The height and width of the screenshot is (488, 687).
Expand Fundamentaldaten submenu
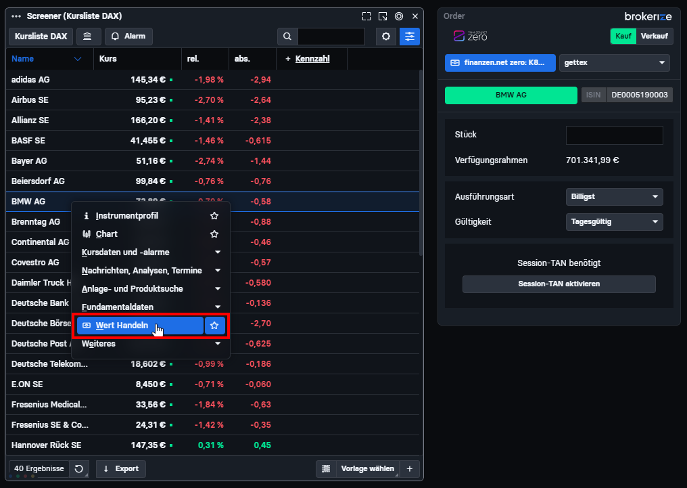[x=151, y=307]
